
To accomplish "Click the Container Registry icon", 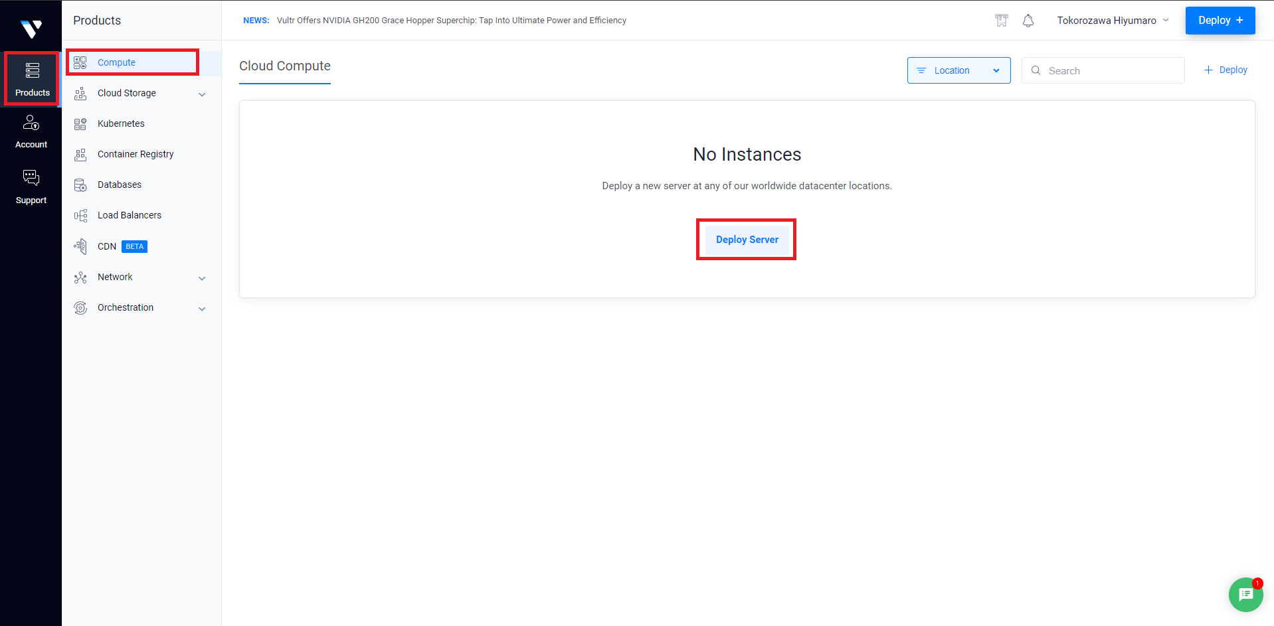I will point(80,154).
